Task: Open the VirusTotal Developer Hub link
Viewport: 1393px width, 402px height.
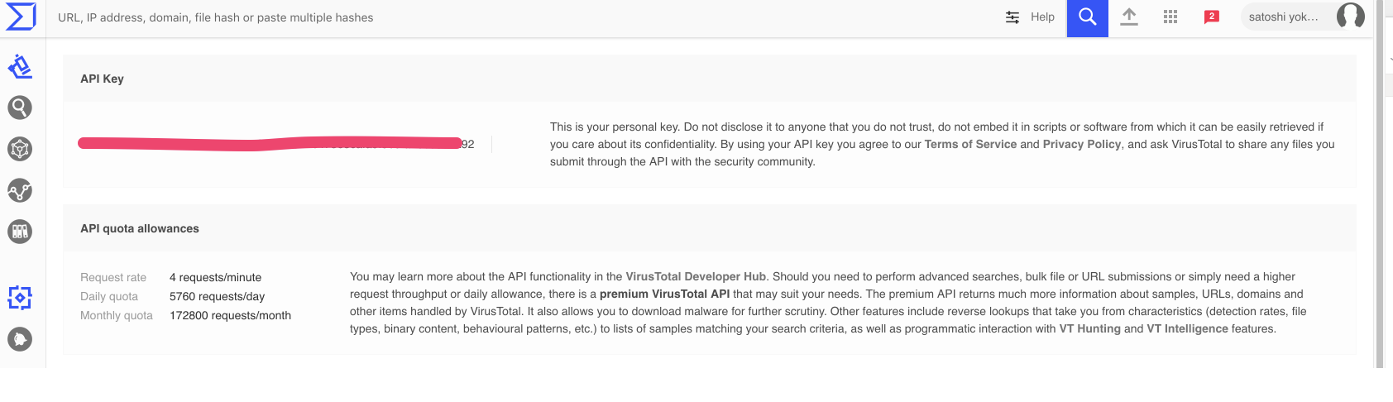Action: (x=696, y=276)
